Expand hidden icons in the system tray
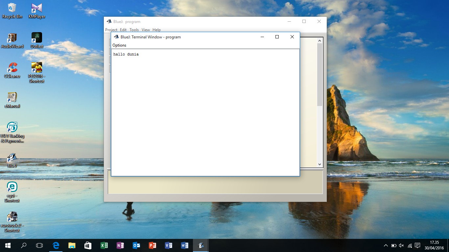449x252 pixels. click(386, 245)
